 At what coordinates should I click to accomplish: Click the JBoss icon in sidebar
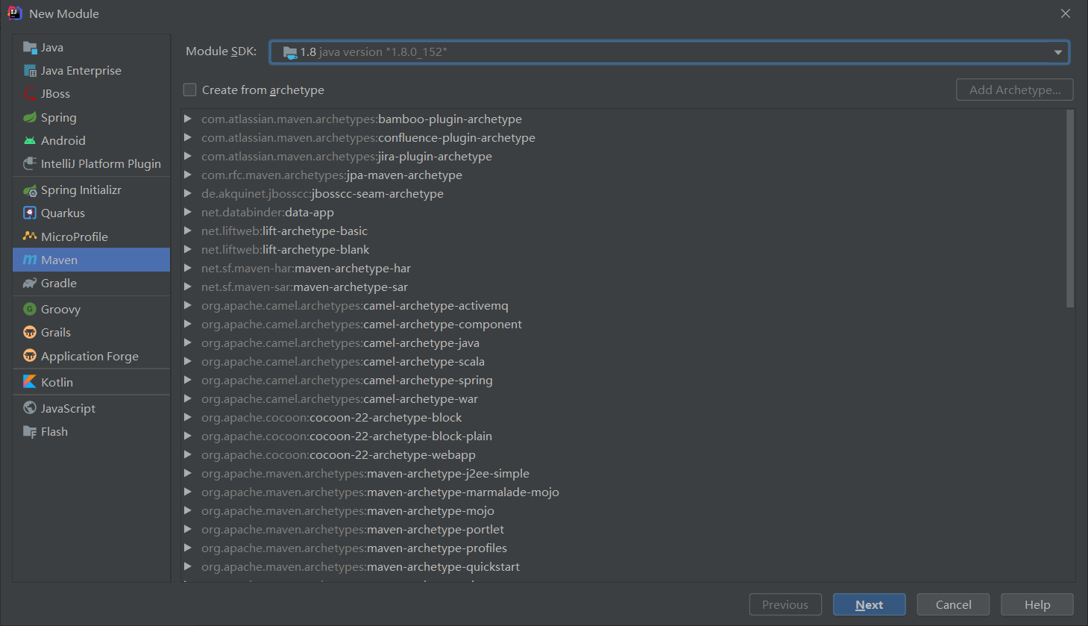[x=30, y=94]
